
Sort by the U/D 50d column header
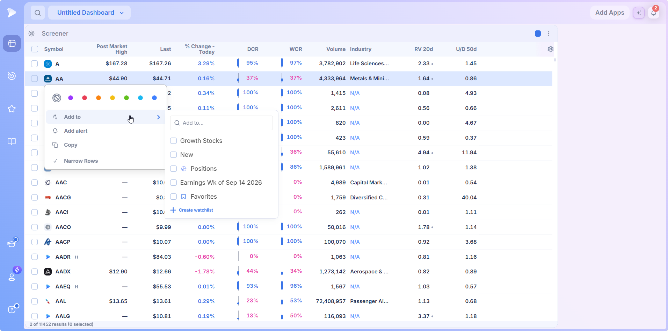pyautogui.click(x=466, y=49)
